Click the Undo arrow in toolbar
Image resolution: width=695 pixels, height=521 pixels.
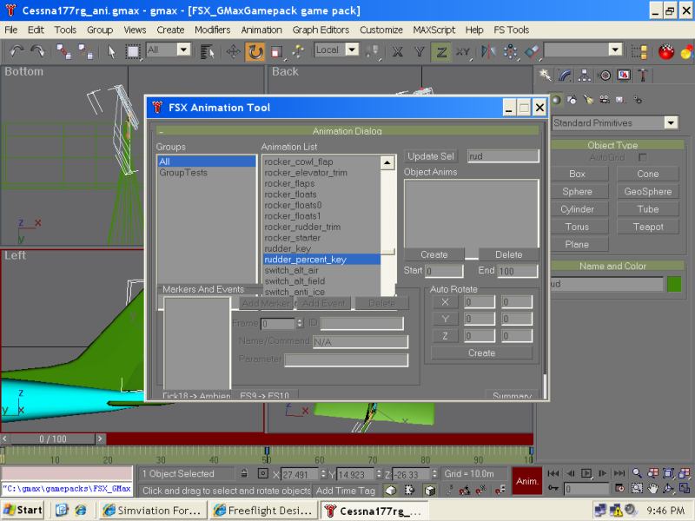click(x=17, y=51)
